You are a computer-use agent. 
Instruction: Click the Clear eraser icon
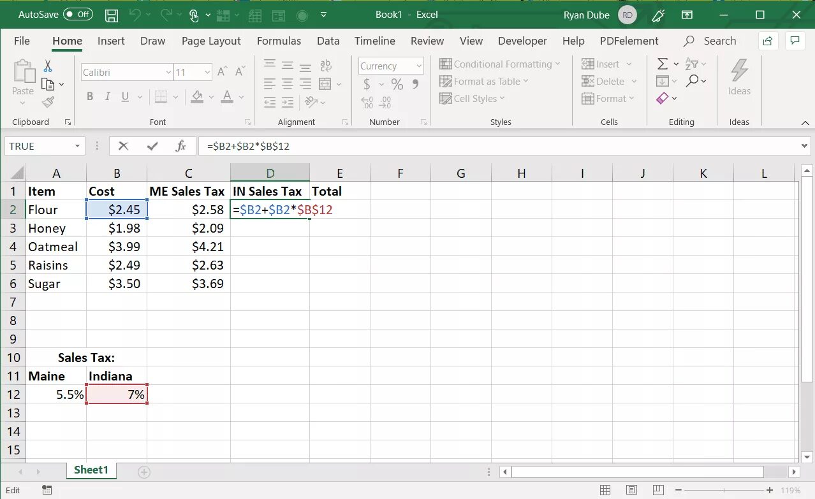(663, 98)
